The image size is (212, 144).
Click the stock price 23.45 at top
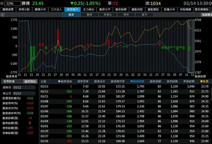point(38,3)
